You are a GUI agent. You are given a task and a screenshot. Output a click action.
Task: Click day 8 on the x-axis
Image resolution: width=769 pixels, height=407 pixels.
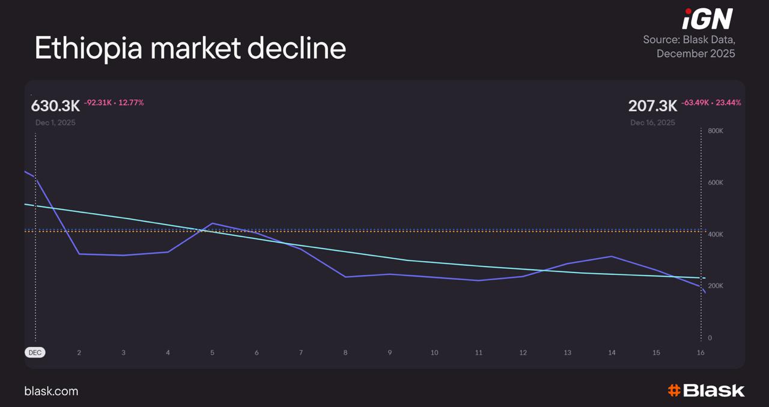coord(345,353)
